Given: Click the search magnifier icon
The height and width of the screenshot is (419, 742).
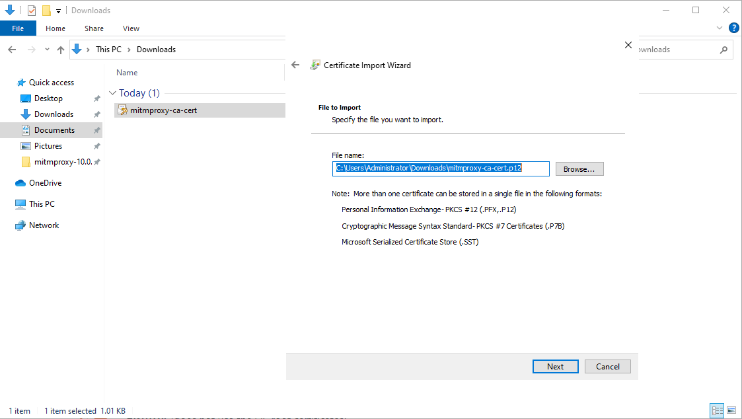Looking at the screenshot, I should point(723,50).
